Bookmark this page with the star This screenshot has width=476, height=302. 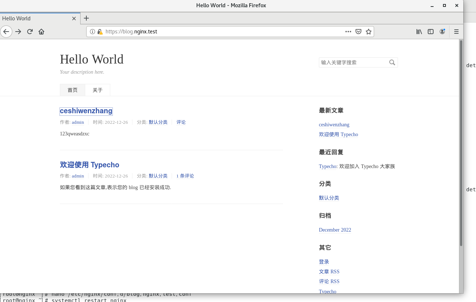(x=369, y=32)
